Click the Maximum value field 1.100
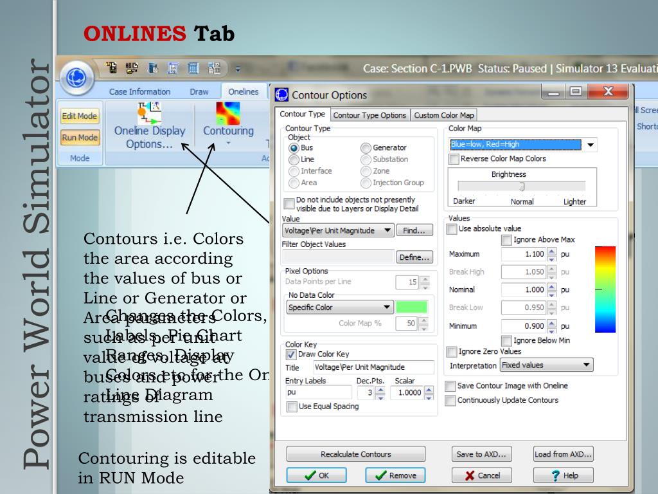 [524, 254]
